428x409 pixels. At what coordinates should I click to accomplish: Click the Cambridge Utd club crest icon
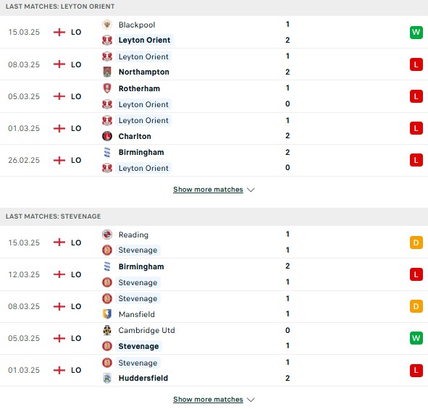pos(107,330)
